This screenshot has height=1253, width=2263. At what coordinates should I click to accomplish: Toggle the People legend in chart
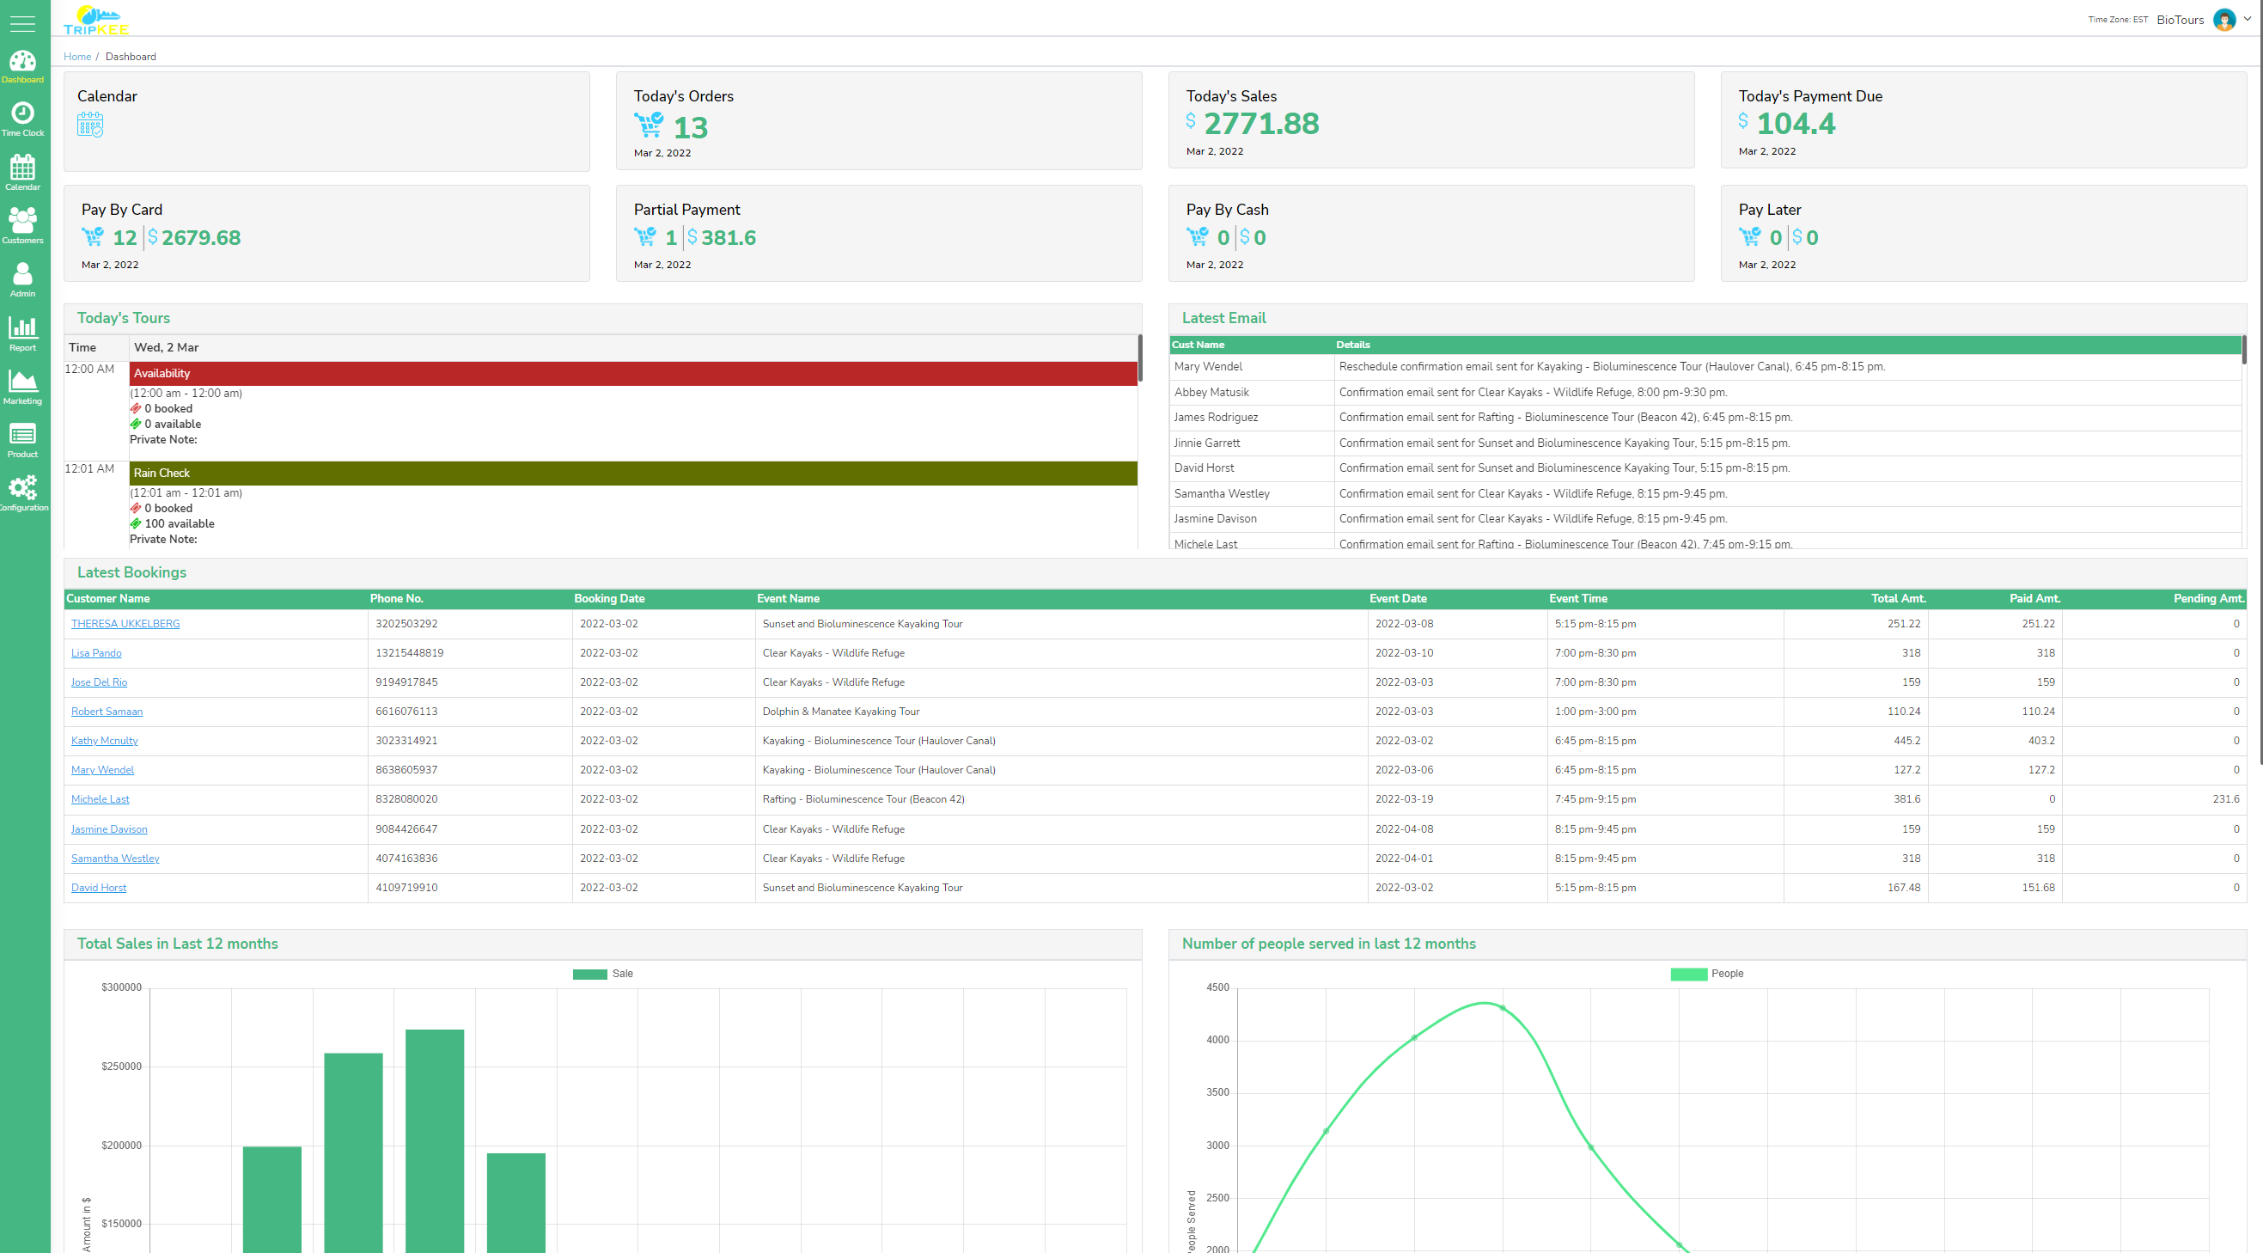point(1706,974)
